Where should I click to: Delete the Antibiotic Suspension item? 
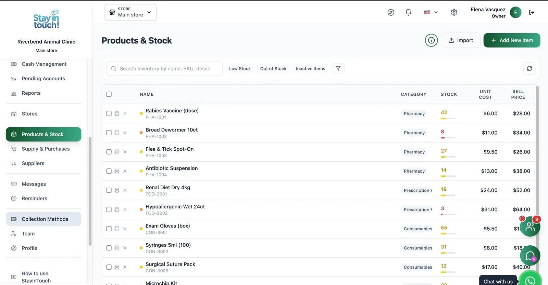pyautogui.click(x=125, y=171)
